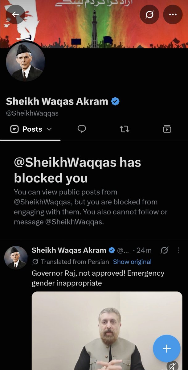Open the tweet's vertical three-dot menu
Viewport: 188px width, 370px height.
[178, 251]
